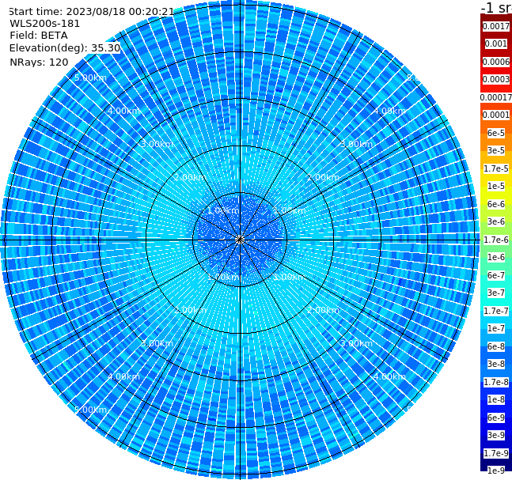This screenshot has width=512, height=480.
Task: Click the 6e-9 colorbar label
Action: tap(496, 418)
